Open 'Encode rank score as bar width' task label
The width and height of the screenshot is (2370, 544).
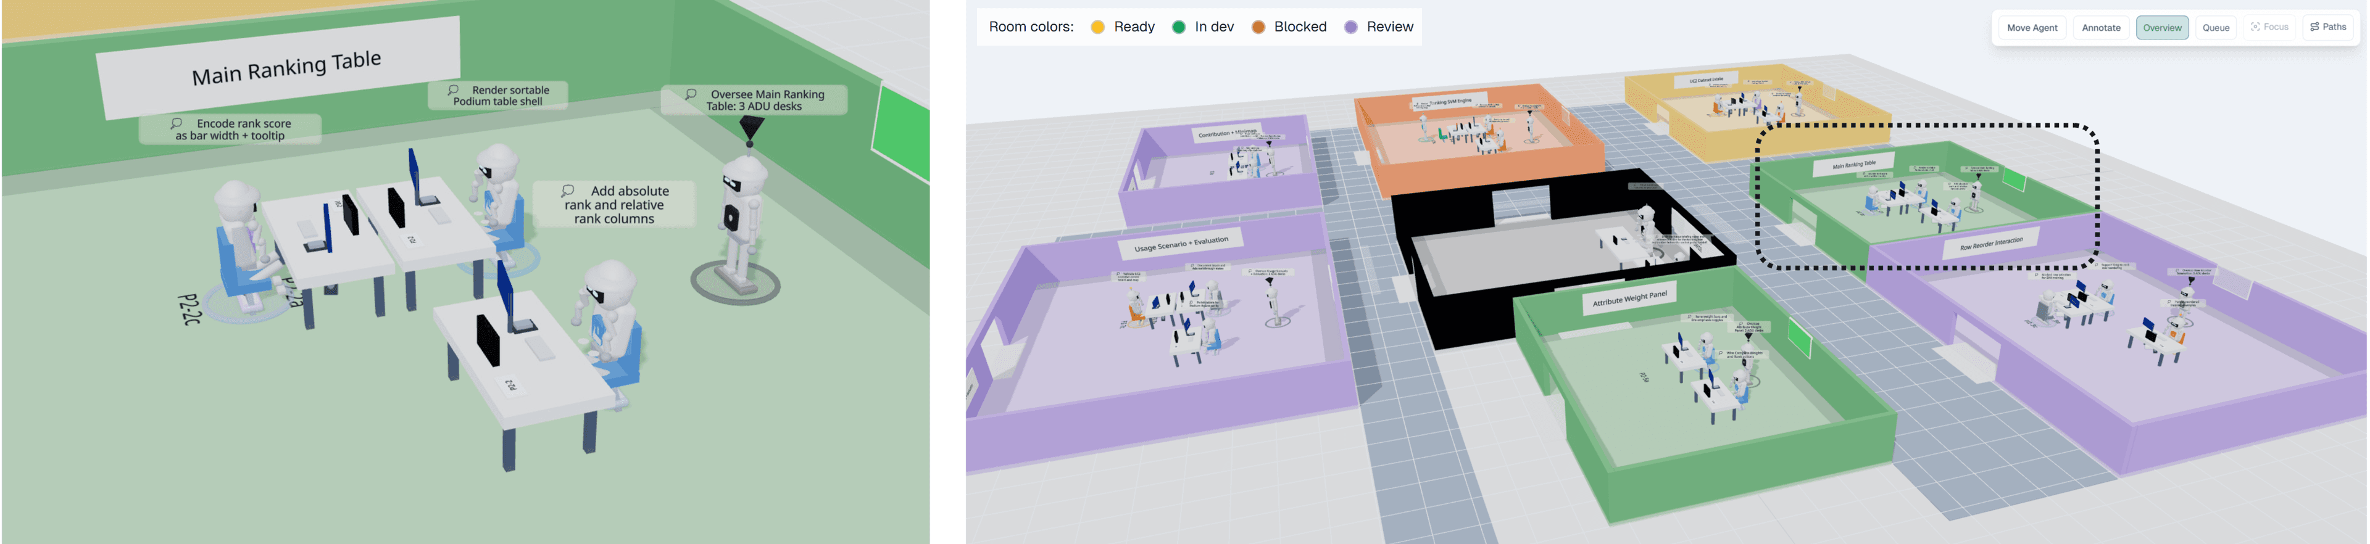click(230, 130)
